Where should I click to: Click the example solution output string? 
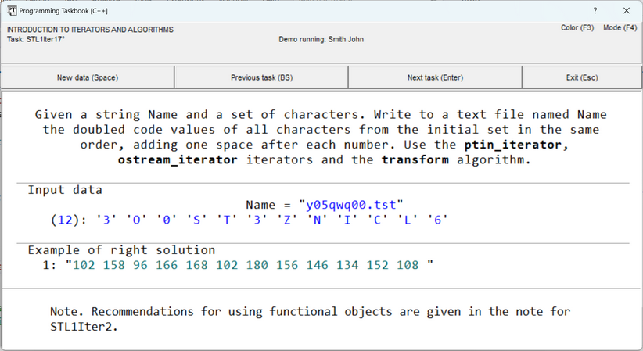click(250, 265)
